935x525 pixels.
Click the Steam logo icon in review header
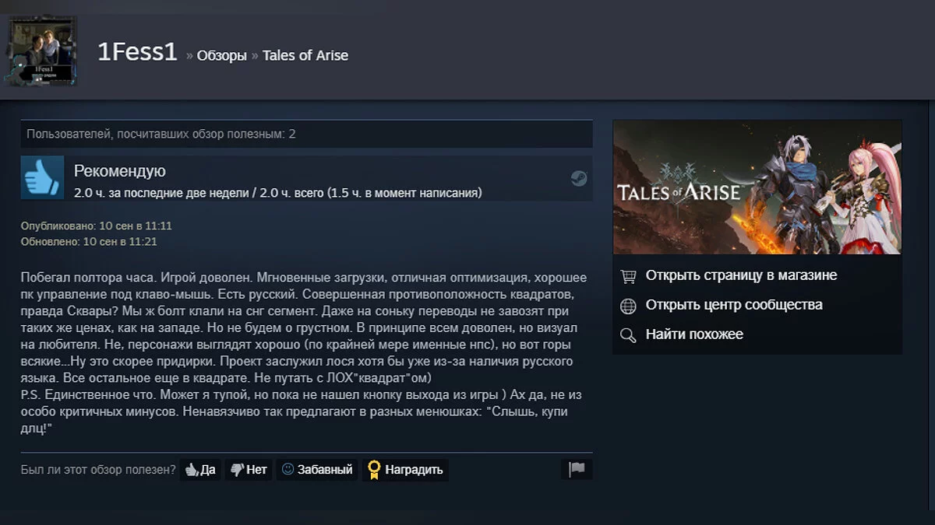[578, 178]
